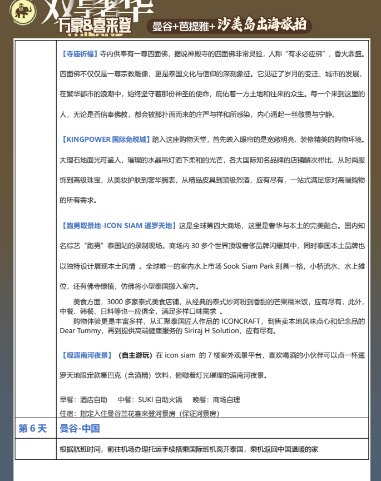Viewport: 381px width, 481px height.
Task: Click the line starting 在繁华都市的浪潮中
Action: coord(212,94)
